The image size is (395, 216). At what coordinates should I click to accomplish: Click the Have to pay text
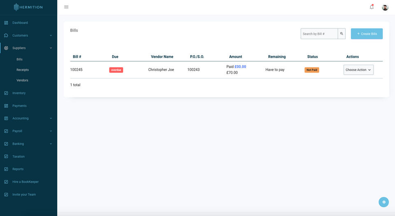tap(275, 70)
